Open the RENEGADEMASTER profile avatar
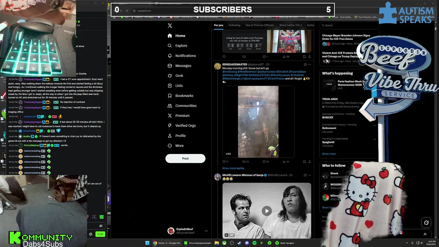Viewport: 439px width, 247px height. click(217, 67)
